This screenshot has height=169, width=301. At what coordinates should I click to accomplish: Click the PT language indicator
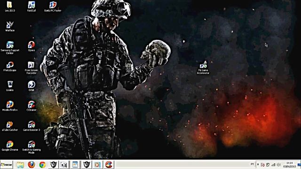coord(252,164)
